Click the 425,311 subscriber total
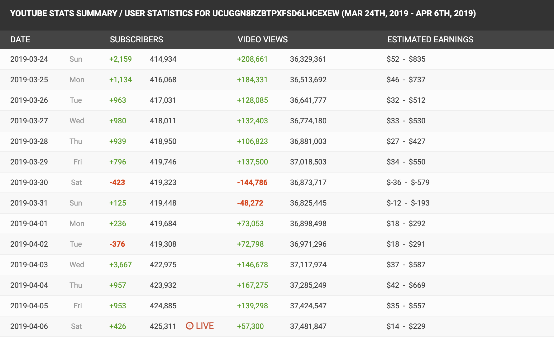This screenshot has width=554, height=337. 163,326
